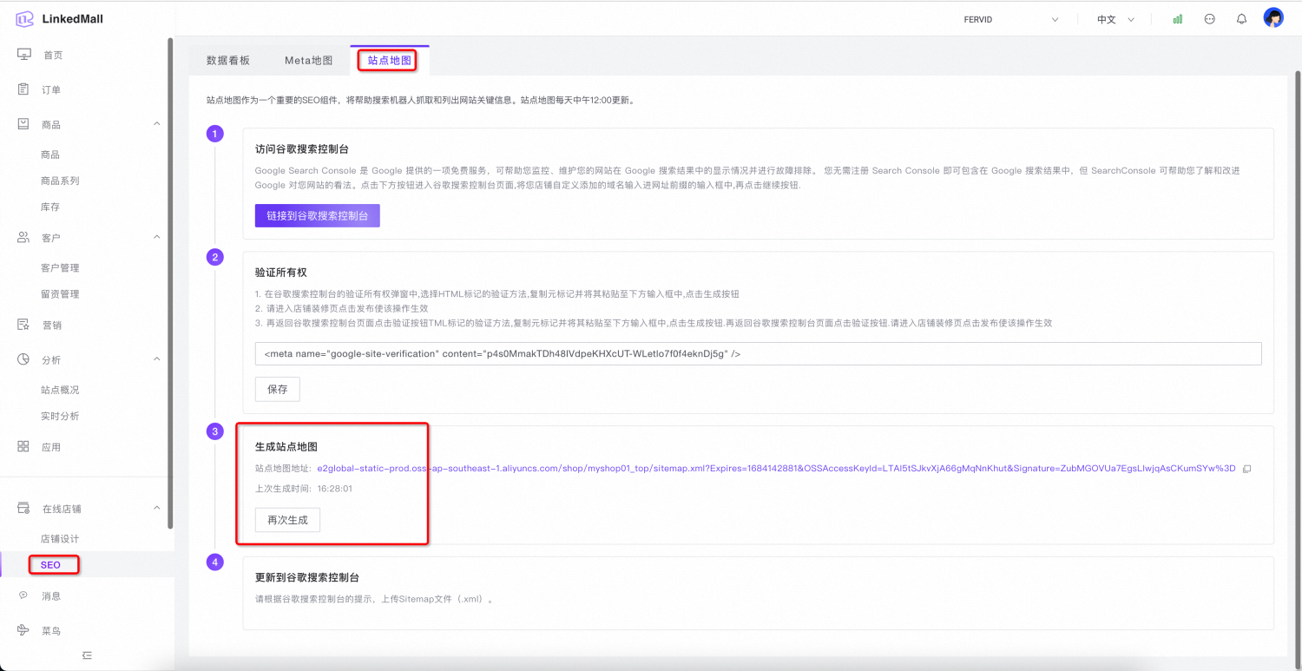Open 店铺设计 in the sidebar
Image resolution: width=1302 pixels, height=671 pixels.
[60, 539]
